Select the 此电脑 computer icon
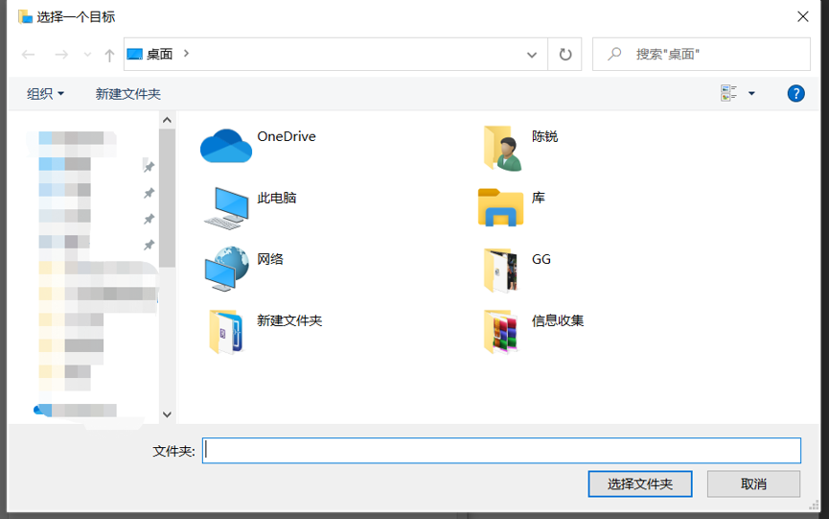This screenshot has height=519, width=829. (226, 208)
